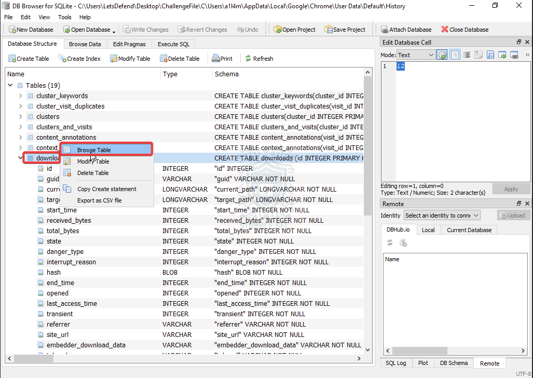Click the float icon of the Remote panel
533x378 pixels.
(518, 204)
